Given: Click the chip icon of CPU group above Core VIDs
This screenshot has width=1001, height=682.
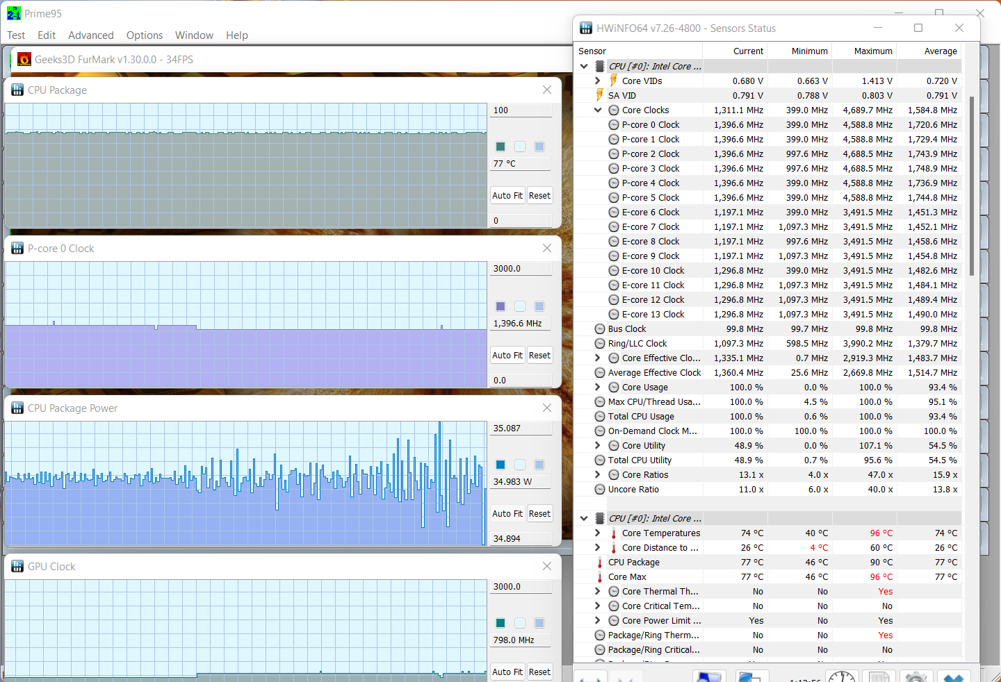Looking at the screenshot, I should (x=600, y=67).
